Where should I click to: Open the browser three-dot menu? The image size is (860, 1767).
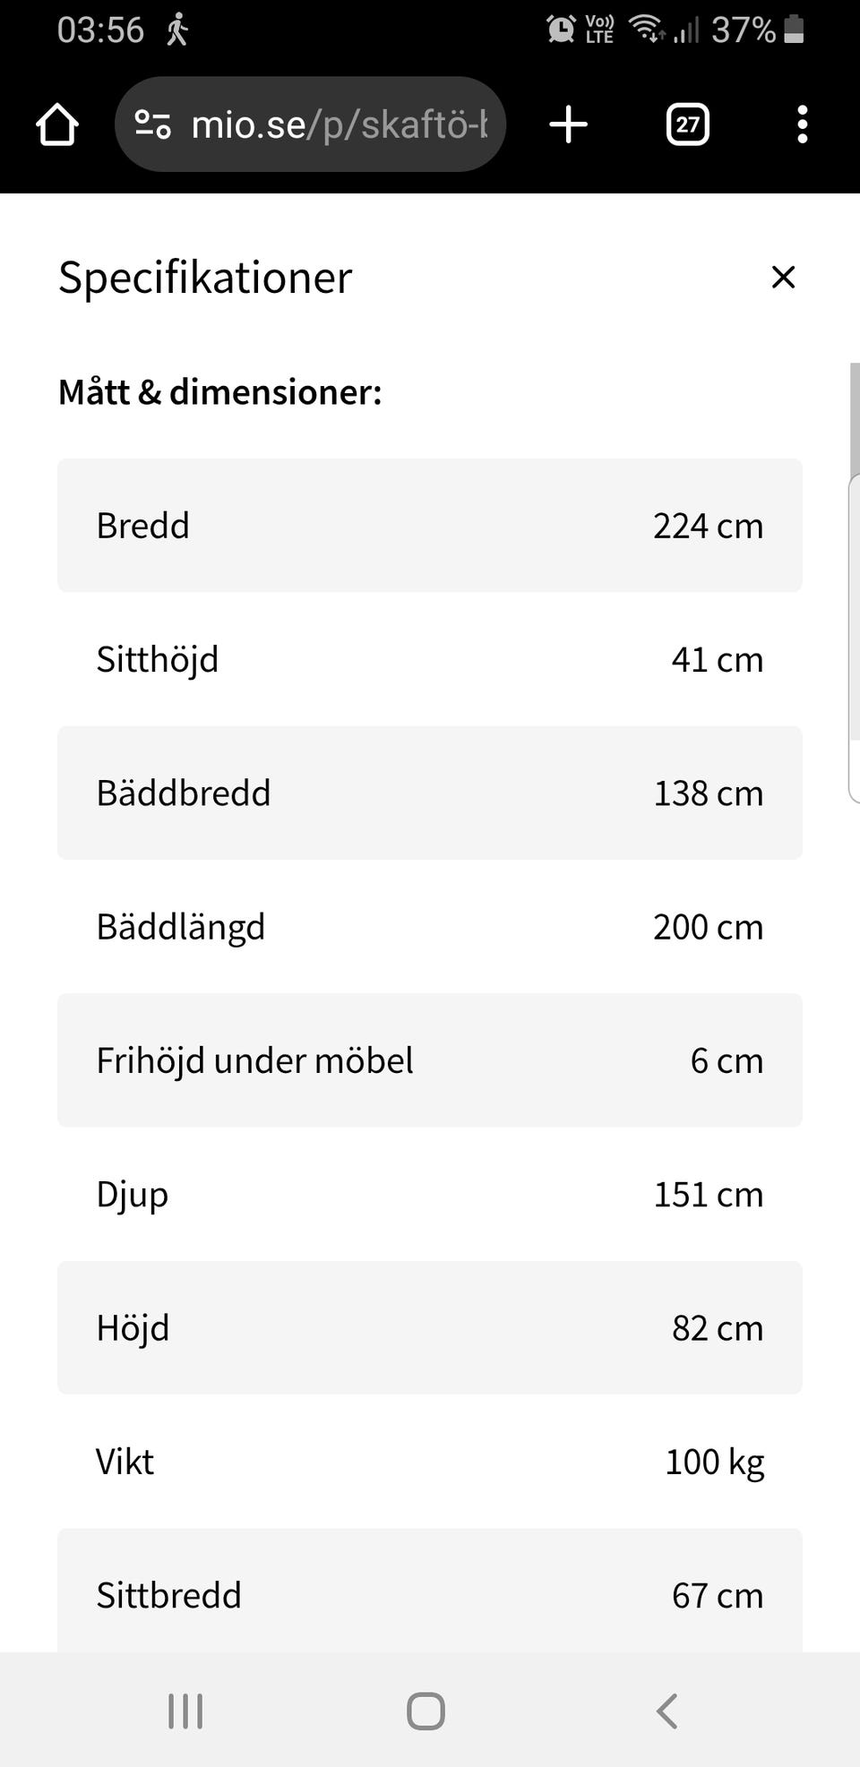[x=802, y=124]
